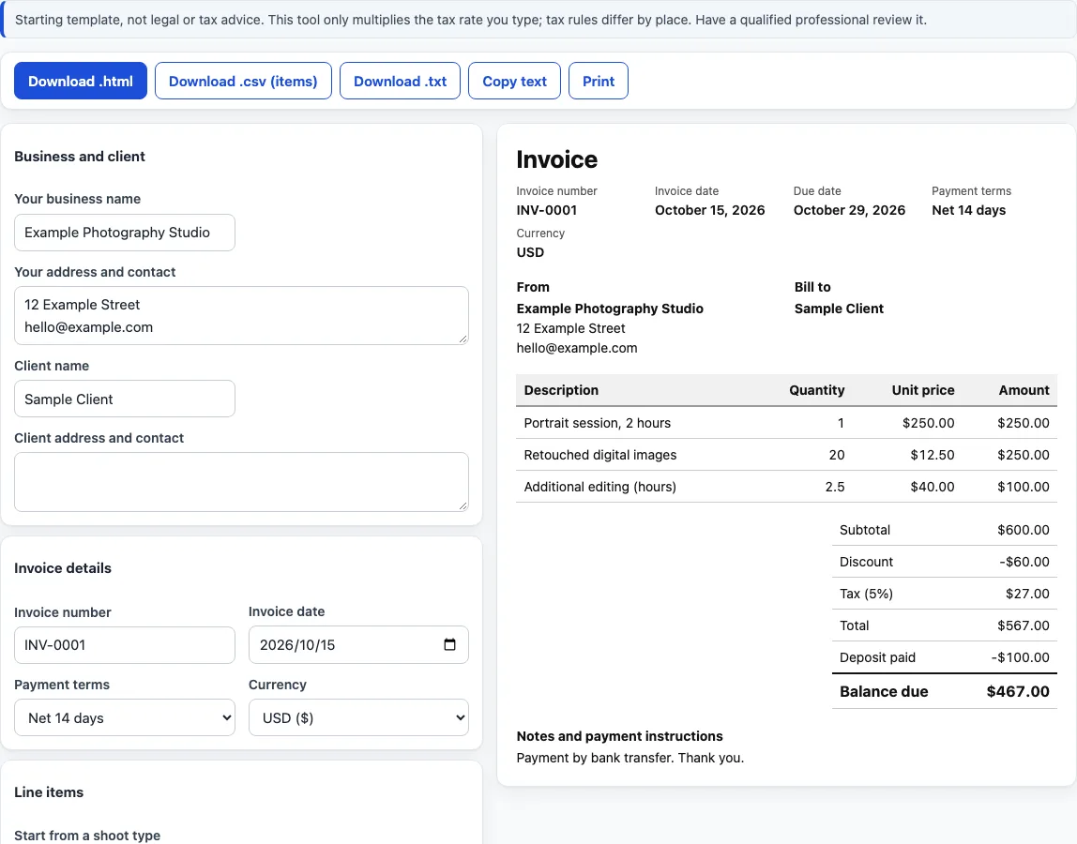Viewport: 1077px width, 844px height.
Task: Click the quantity 2.5 in the table
Action: point(835,487)
